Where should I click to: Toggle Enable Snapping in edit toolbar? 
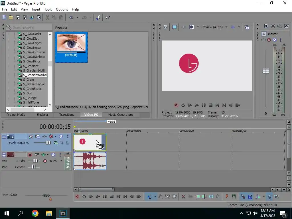[243, 196]
